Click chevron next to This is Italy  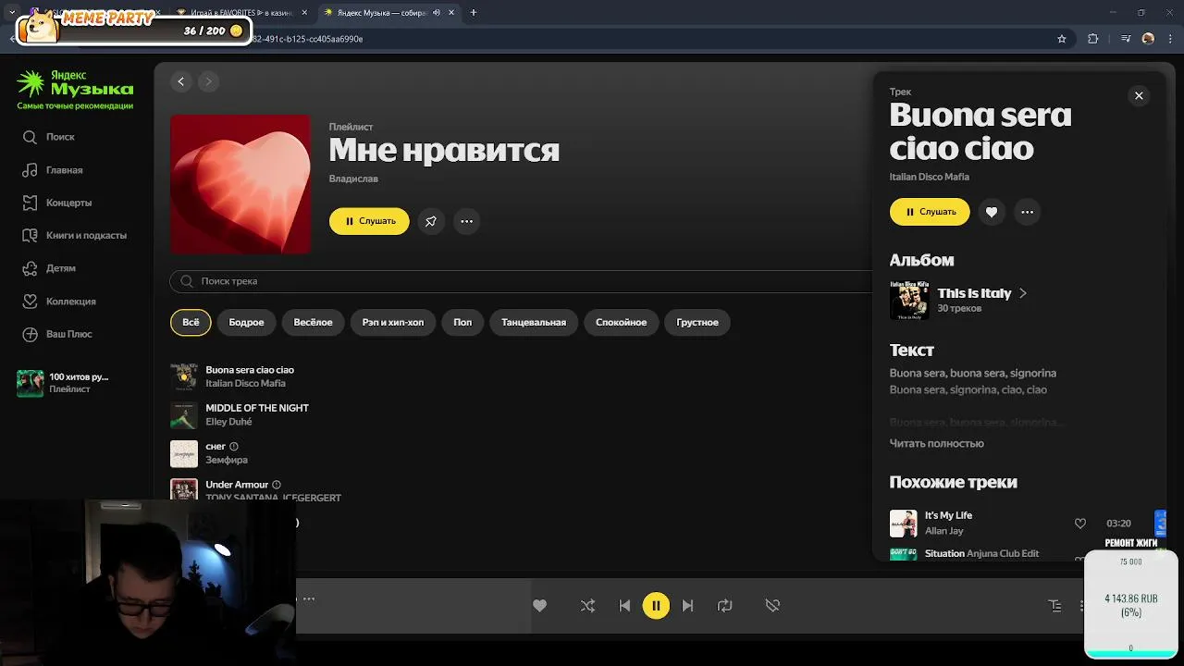1022,293
